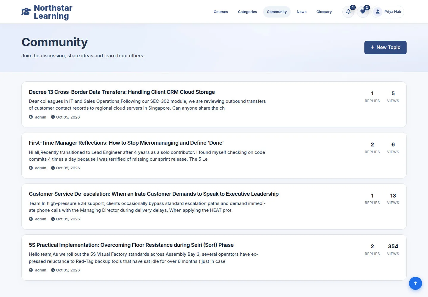
Task: Click clock icon on Decree 13 topic
Action: coord(53,117)
